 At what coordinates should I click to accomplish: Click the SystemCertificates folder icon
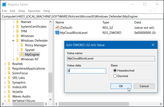17,27
